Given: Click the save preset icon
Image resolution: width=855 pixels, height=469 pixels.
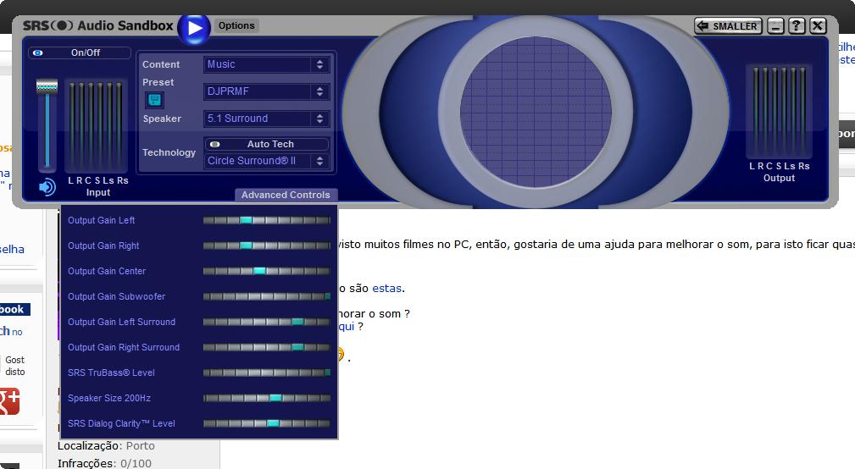Looking at the screenshot, I should 154,100.
